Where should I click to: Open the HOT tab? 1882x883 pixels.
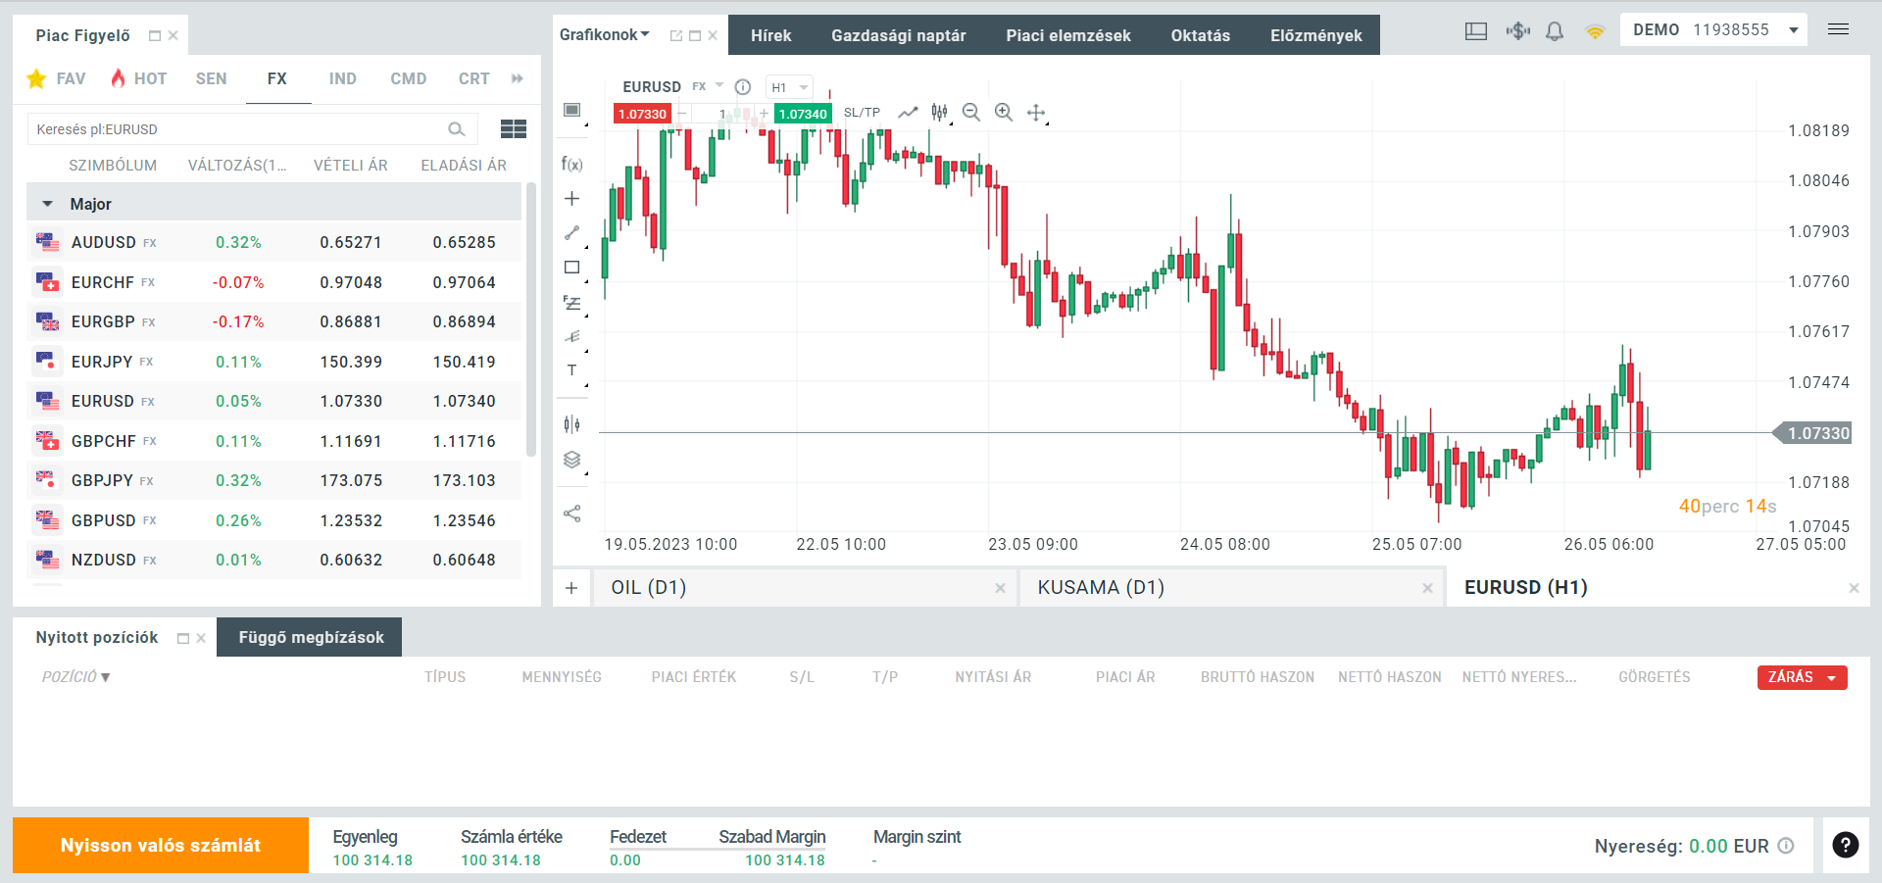138,78
